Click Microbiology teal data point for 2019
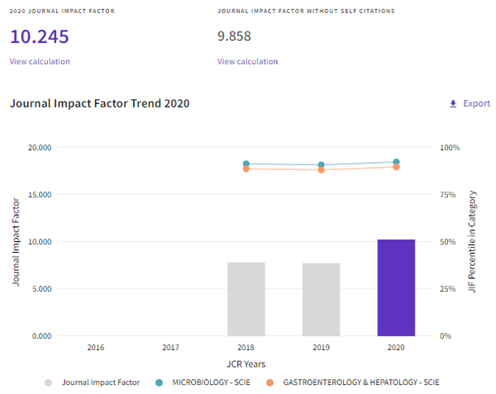 click(x=321, y=164)
